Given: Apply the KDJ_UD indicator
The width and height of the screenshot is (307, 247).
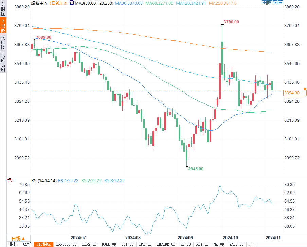Looking at the screenshot, I should click(202, 244).
